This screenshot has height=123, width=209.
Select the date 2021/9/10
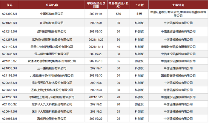96,61
